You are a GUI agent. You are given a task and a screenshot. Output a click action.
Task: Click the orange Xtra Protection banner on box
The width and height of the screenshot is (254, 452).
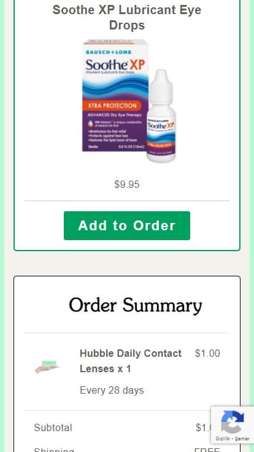[112, 106]
